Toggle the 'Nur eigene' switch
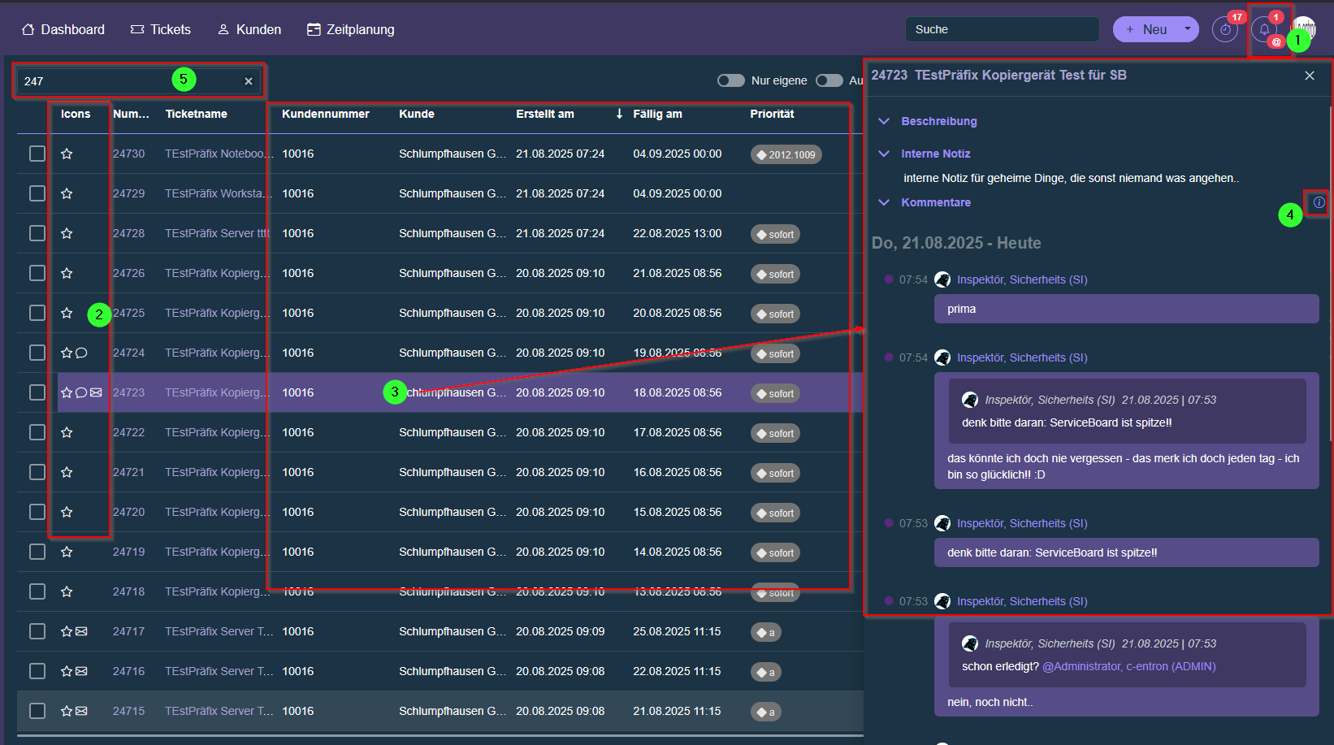Image resolution: width=1334 pixels, height=745 pixels. click(730, 80)
